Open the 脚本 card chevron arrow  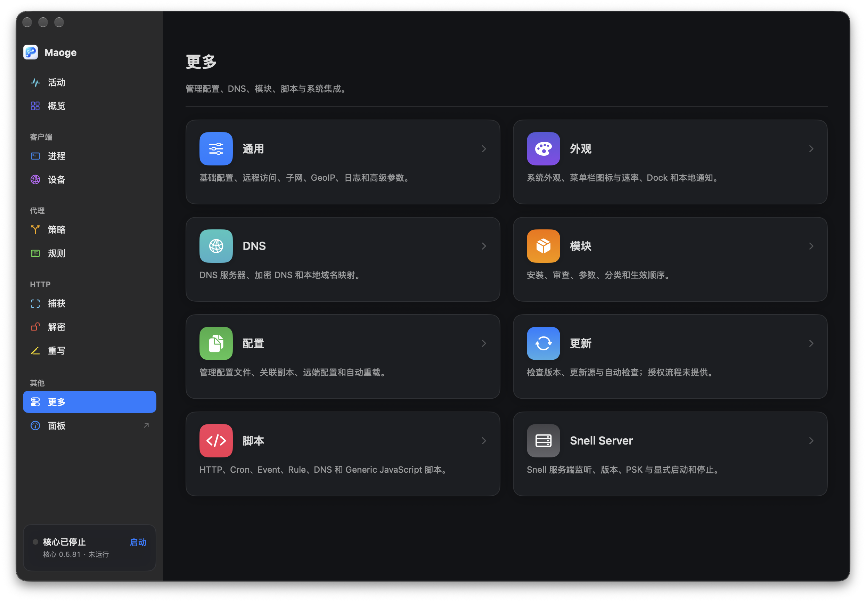(484, 441)
